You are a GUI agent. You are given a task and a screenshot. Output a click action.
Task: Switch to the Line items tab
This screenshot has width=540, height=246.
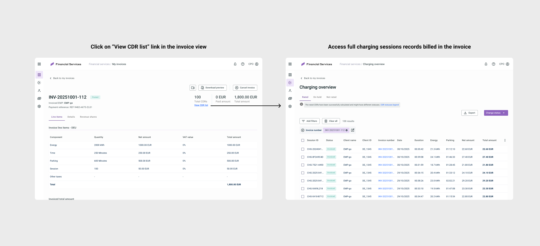pos(57,117)
